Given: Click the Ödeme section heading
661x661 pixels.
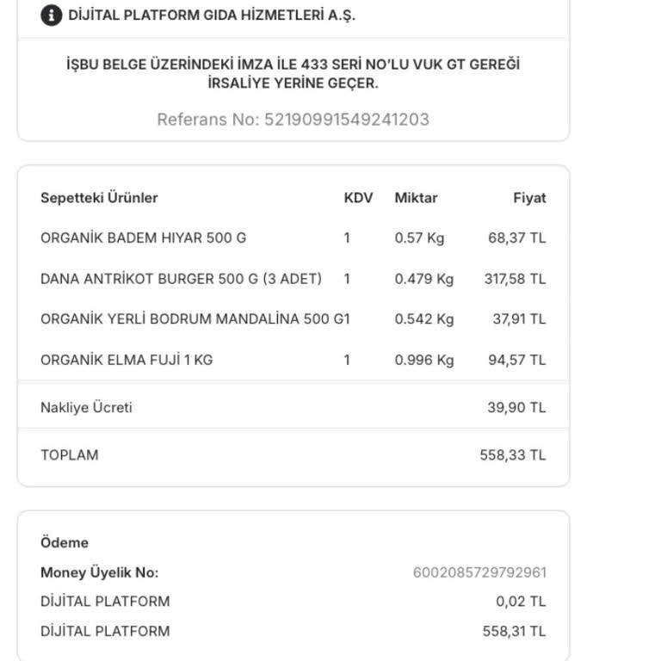Looking at the screenshot, I should (x=65, y=543).
